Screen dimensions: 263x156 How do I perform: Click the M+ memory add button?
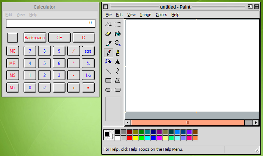tap(13, 88)
